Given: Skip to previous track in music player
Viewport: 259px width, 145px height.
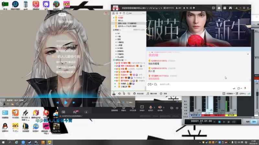Looking at the screenshot, I should click(58, 102).
